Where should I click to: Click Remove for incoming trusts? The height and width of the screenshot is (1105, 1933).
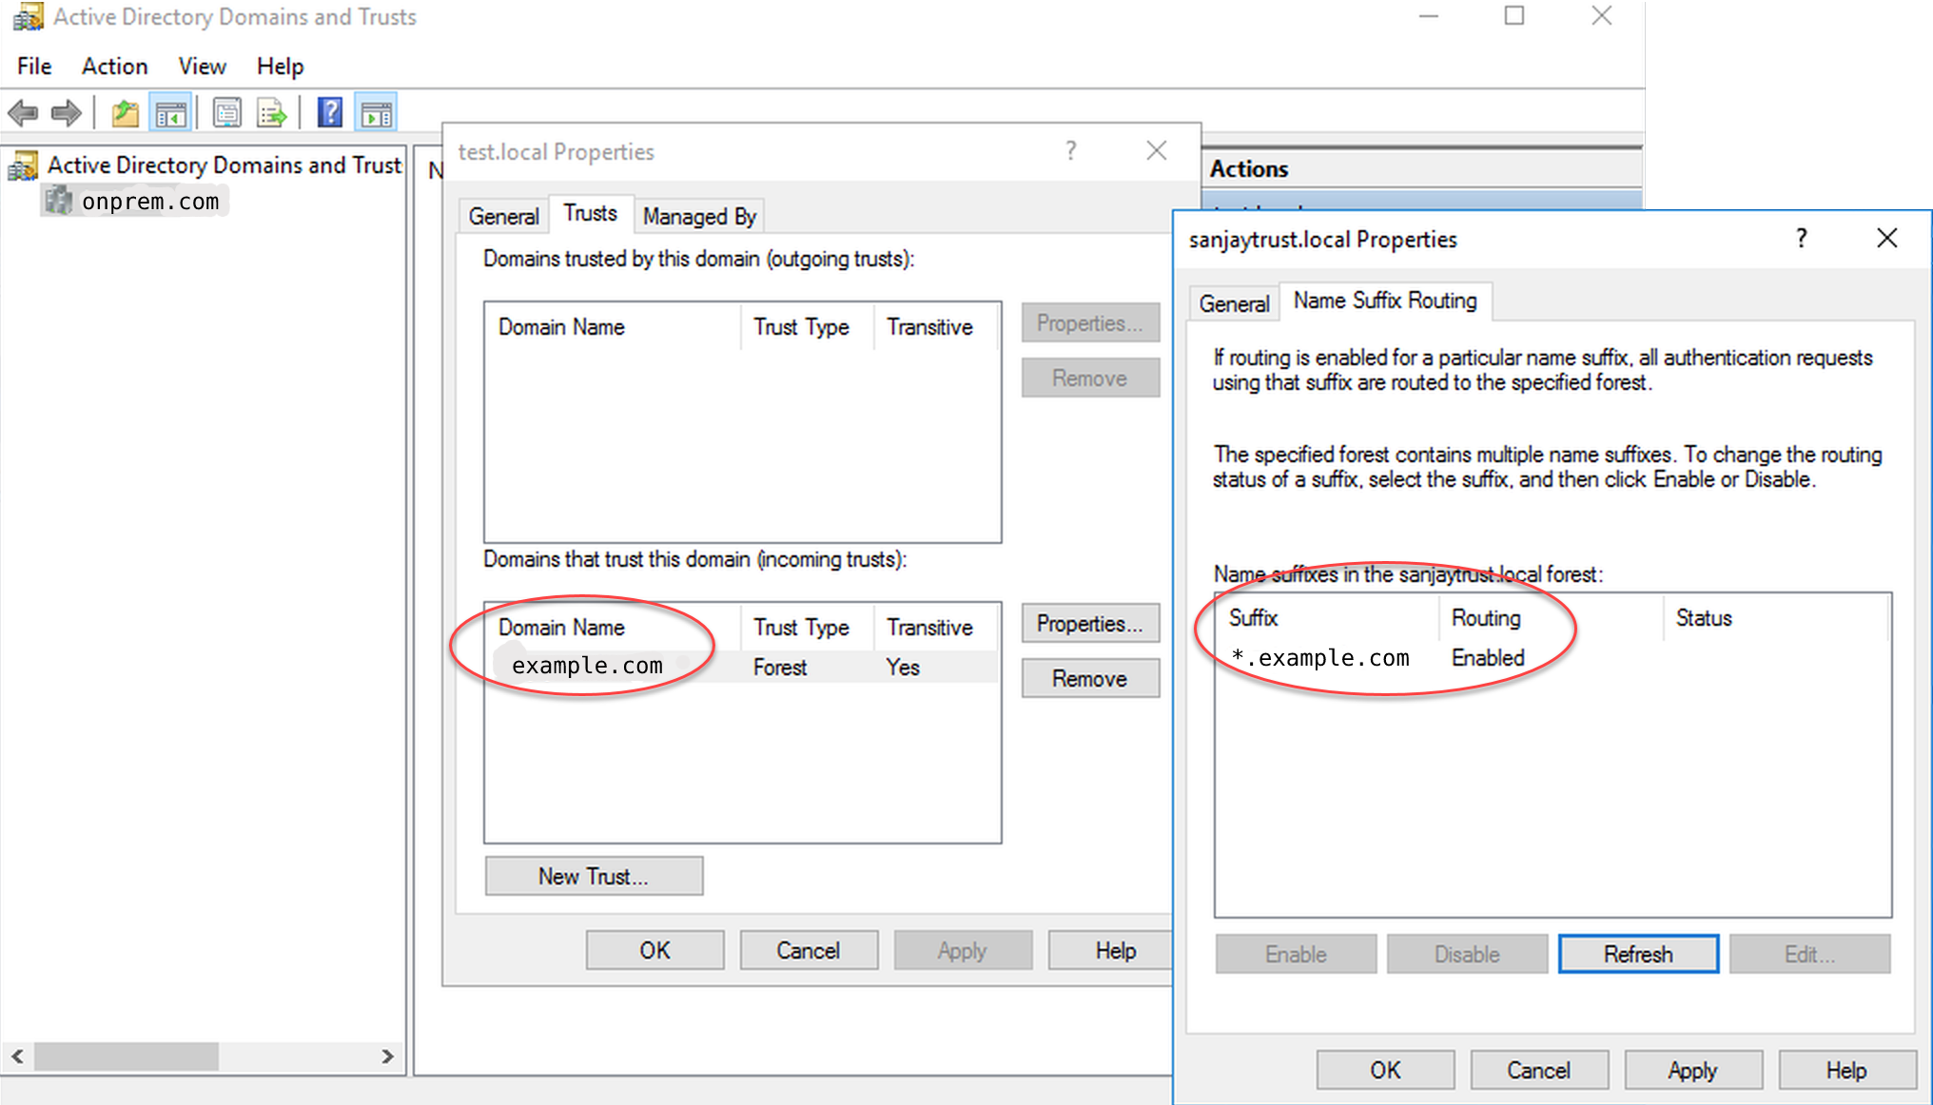coord(1089,679)
